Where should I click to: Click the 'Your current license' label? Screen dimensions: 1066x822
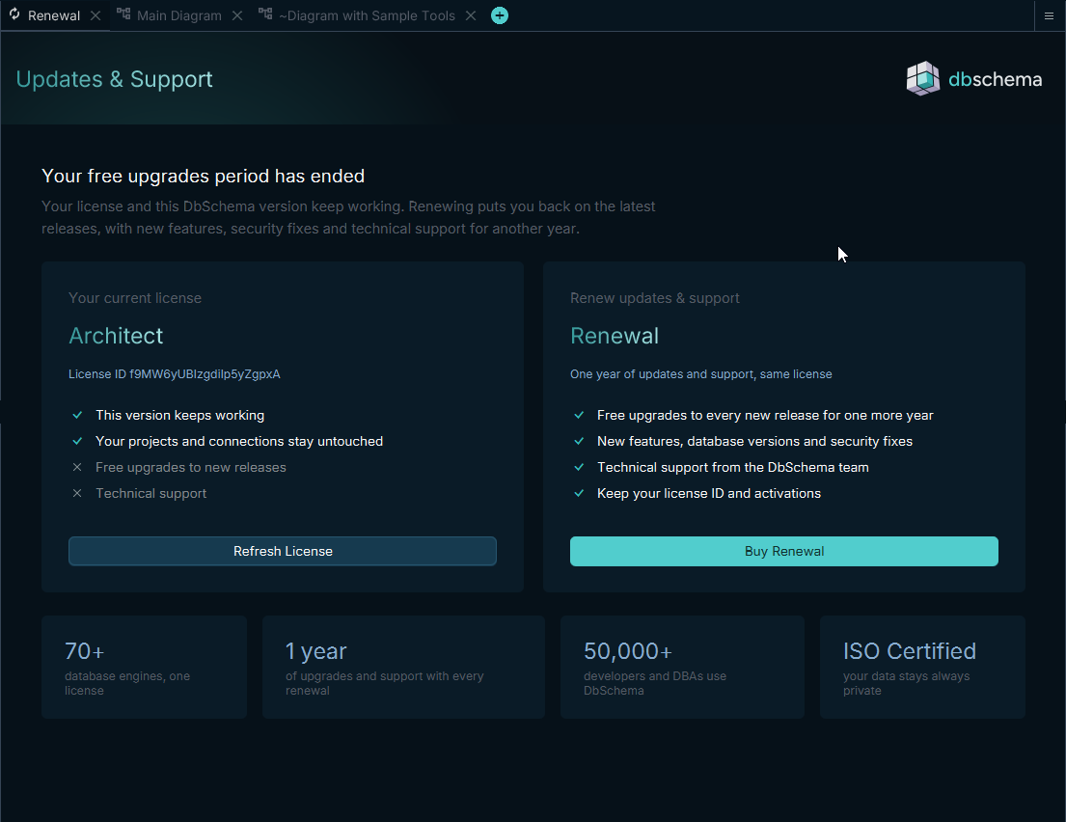coord(135,298)
